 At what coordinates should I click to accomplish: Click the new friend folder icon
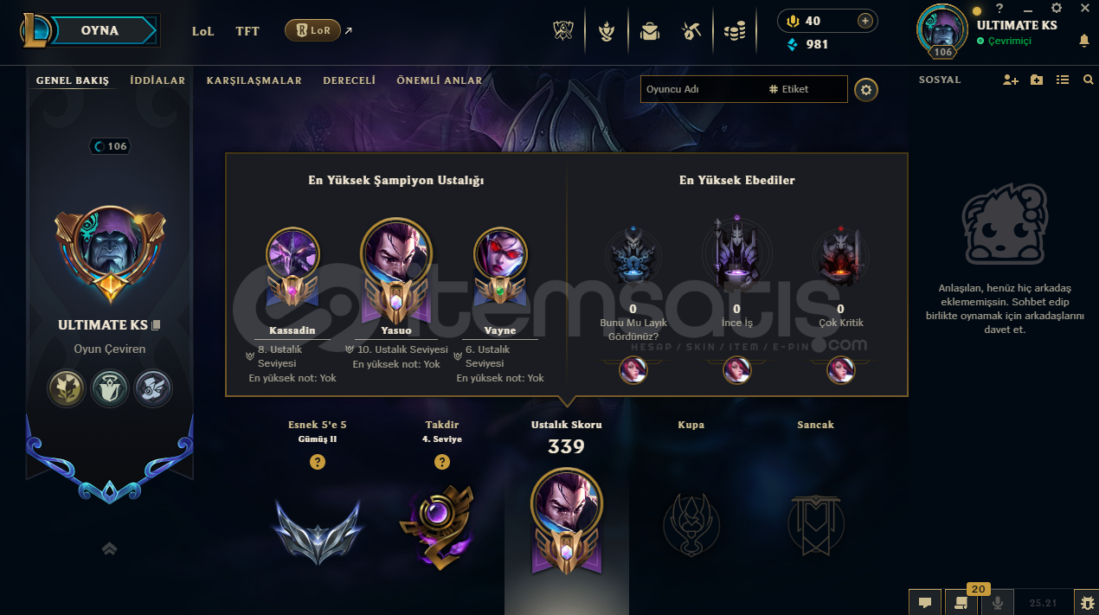(1037, 80)
